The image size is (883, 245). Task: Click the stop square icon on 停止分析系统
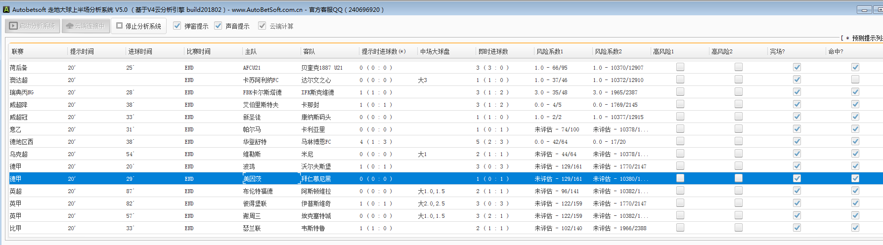pyautogui.click(x=119, y=26)
